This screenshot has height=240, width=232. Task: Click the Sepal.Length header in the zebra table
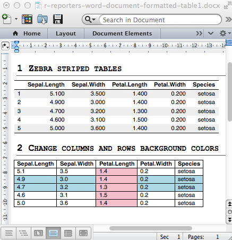click(46, 84)
